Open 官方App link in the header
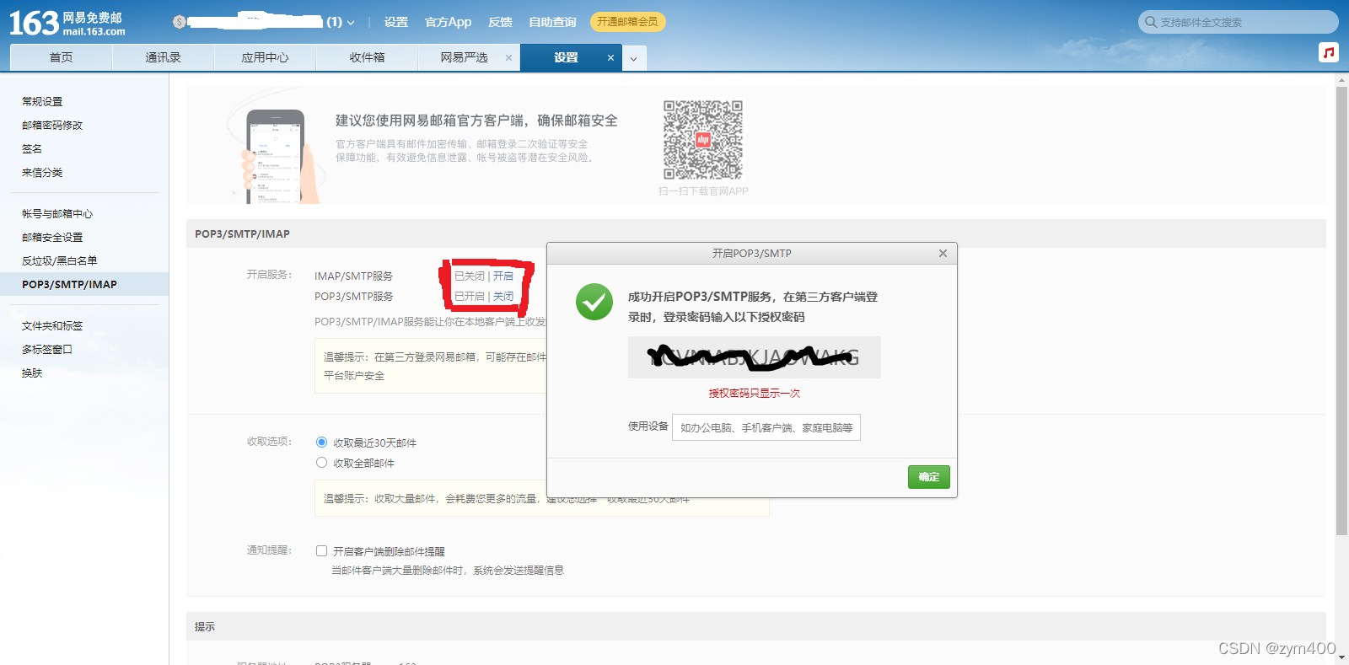The width and height of the screenshot is (1349, 665). tap(448, 22)
